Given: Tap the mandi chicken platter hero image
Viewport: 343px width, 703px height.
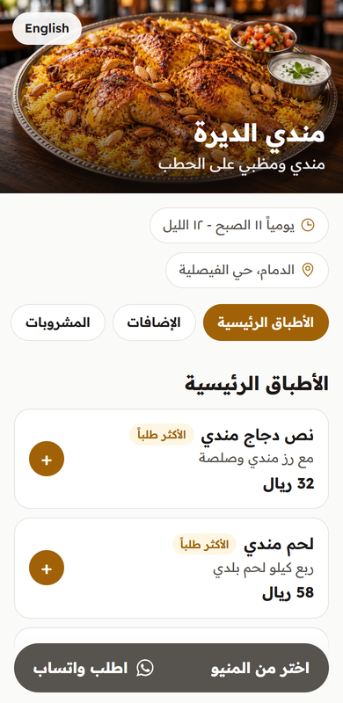Looking at the screenshot, I should point(171,97).
